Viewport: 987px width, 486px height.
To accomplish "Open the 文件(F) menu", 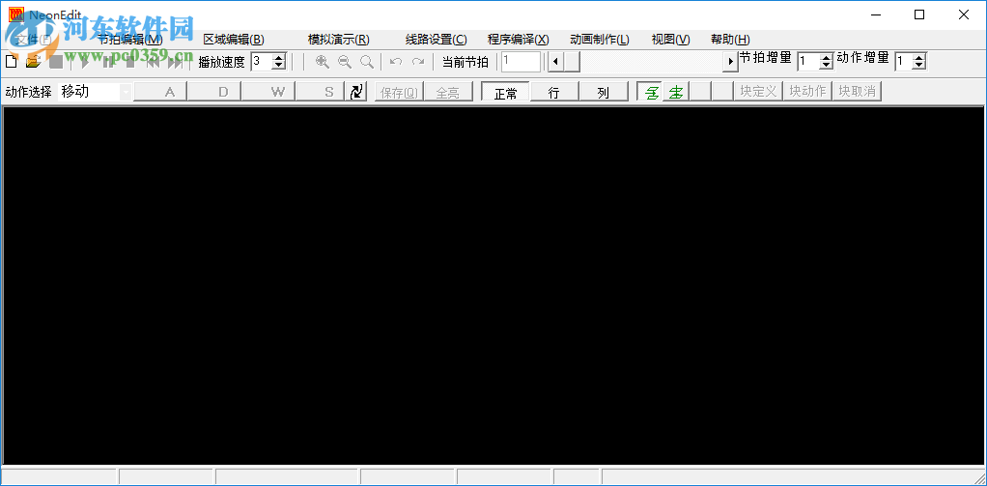I will click(x=34, y=40).
